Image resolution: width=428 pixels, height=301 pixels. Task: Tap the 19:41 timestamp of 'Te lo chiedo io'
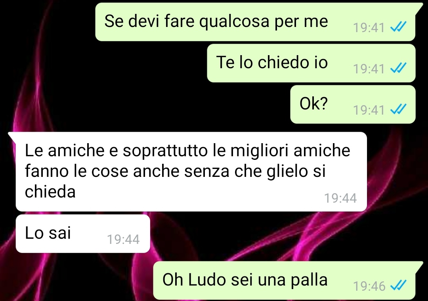coord(369,69)
